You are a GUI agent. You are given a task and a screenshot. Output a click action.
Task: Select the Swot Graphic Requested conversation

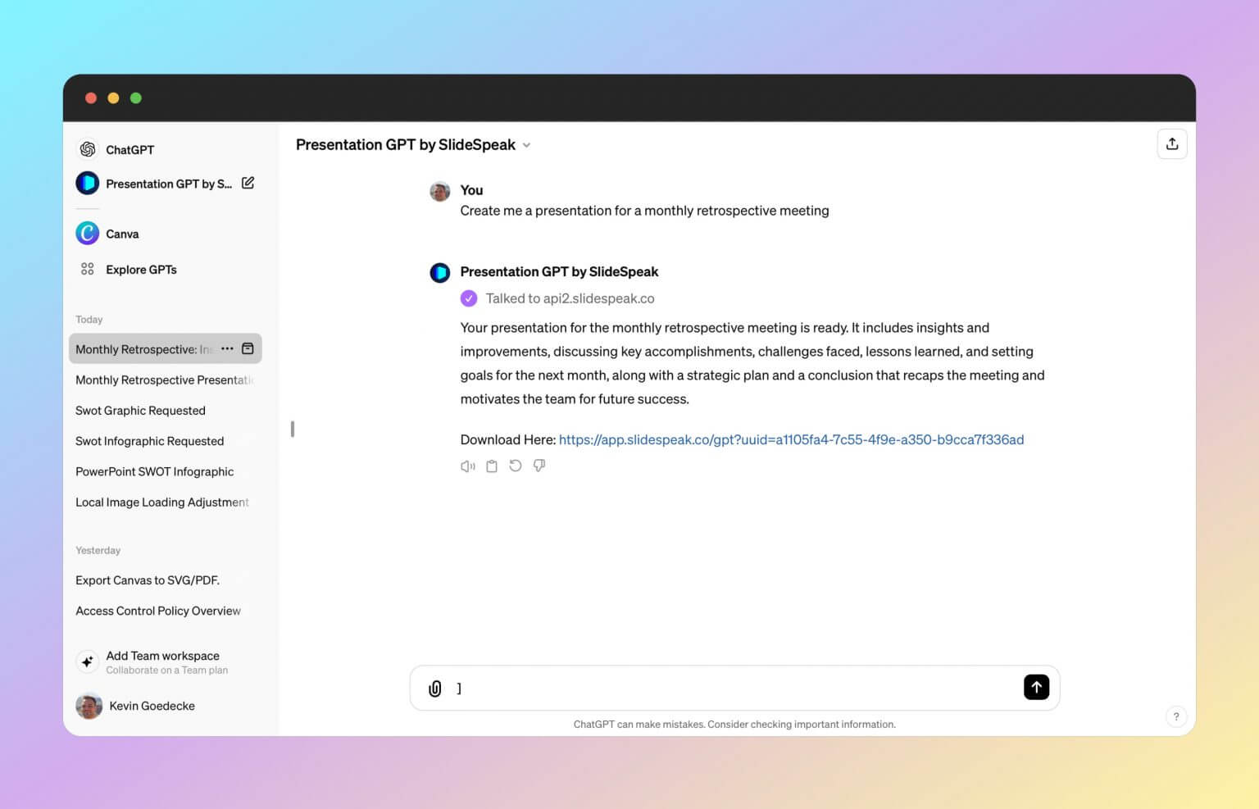click(140, 410)
